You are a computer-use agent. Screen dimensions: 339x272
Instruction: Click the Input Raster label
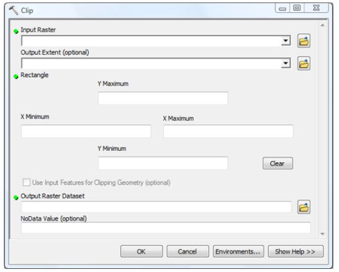(38, 30)
